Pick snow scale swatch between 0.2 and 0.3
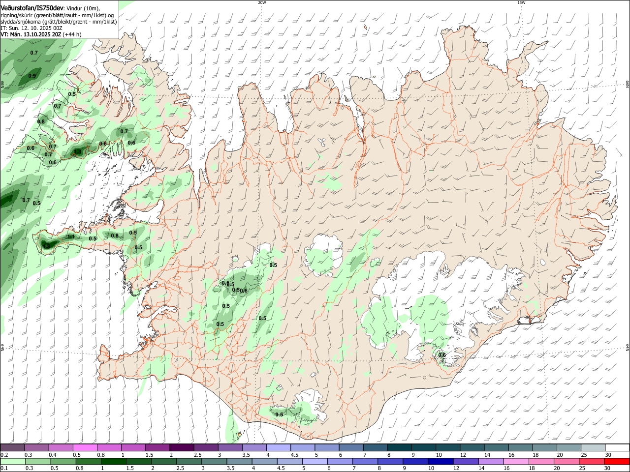The image size is (630, 472). [x=12, y=447]
